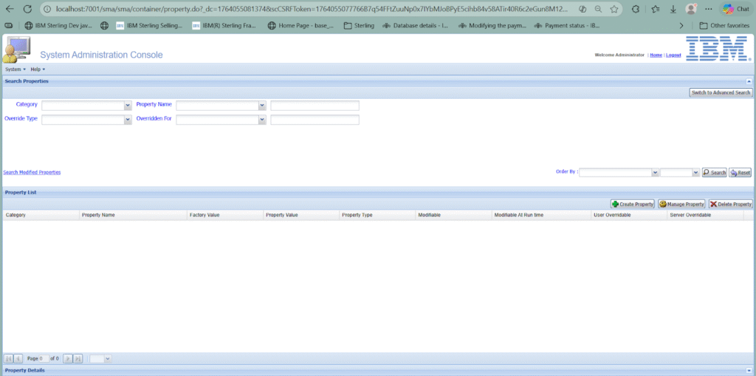Screen dimensions: 756x376
Task: Follow the Search Modified Properties link
Action: tap(32, 172)
